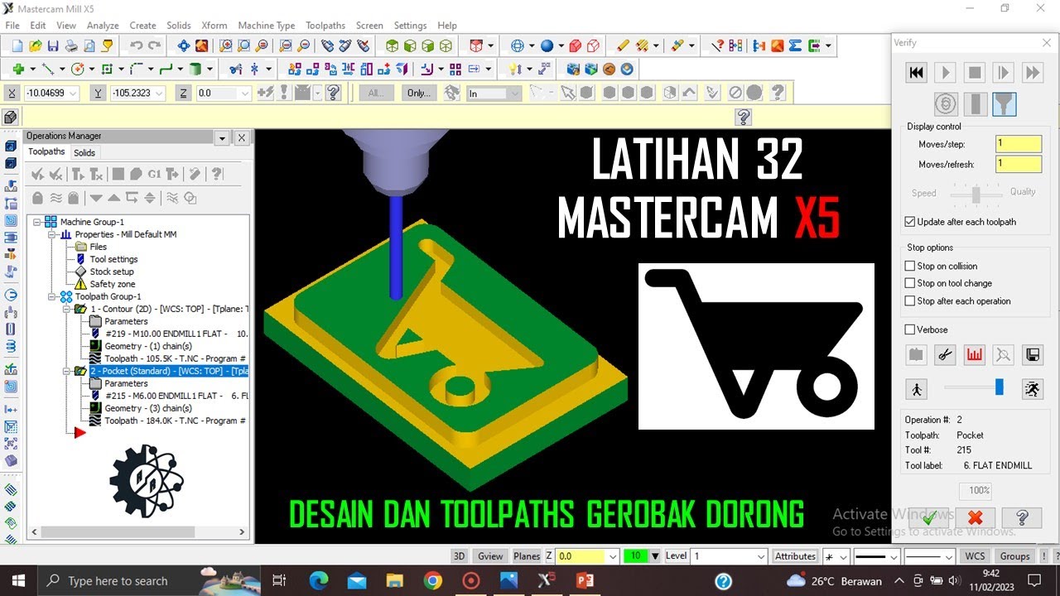Stop the verify simulation

click(x=974, y=73)
